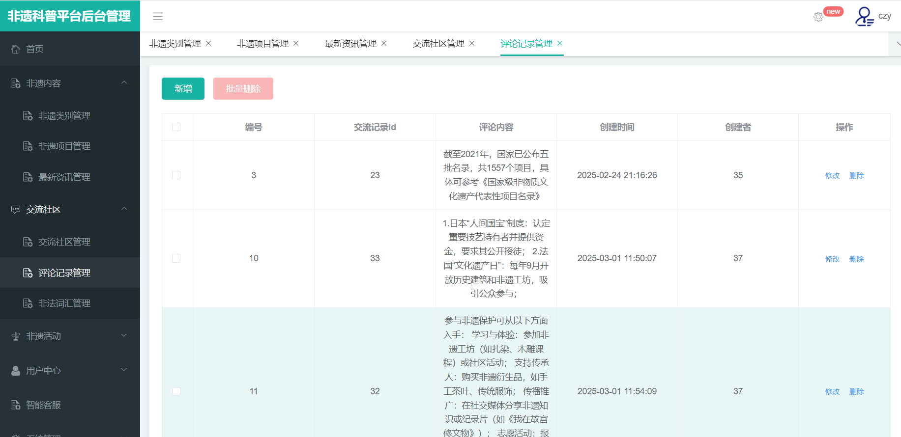Screen dimensions: 901x437
Task: Switch to the 非遗项目管理 tab
Action: [x=262, y=44]
